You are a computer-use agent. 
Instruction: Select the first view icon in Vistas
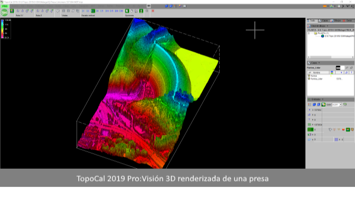point(64,11)
